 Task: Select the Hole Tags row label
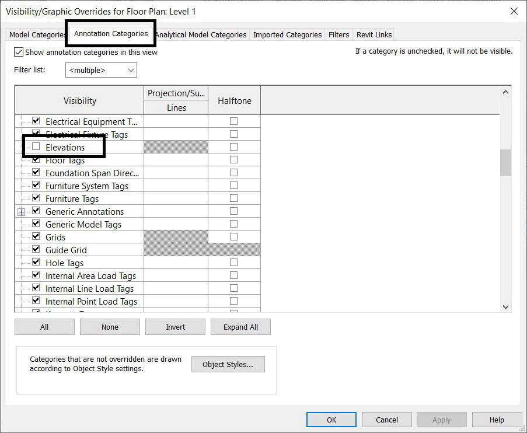(x=64, y=263)
